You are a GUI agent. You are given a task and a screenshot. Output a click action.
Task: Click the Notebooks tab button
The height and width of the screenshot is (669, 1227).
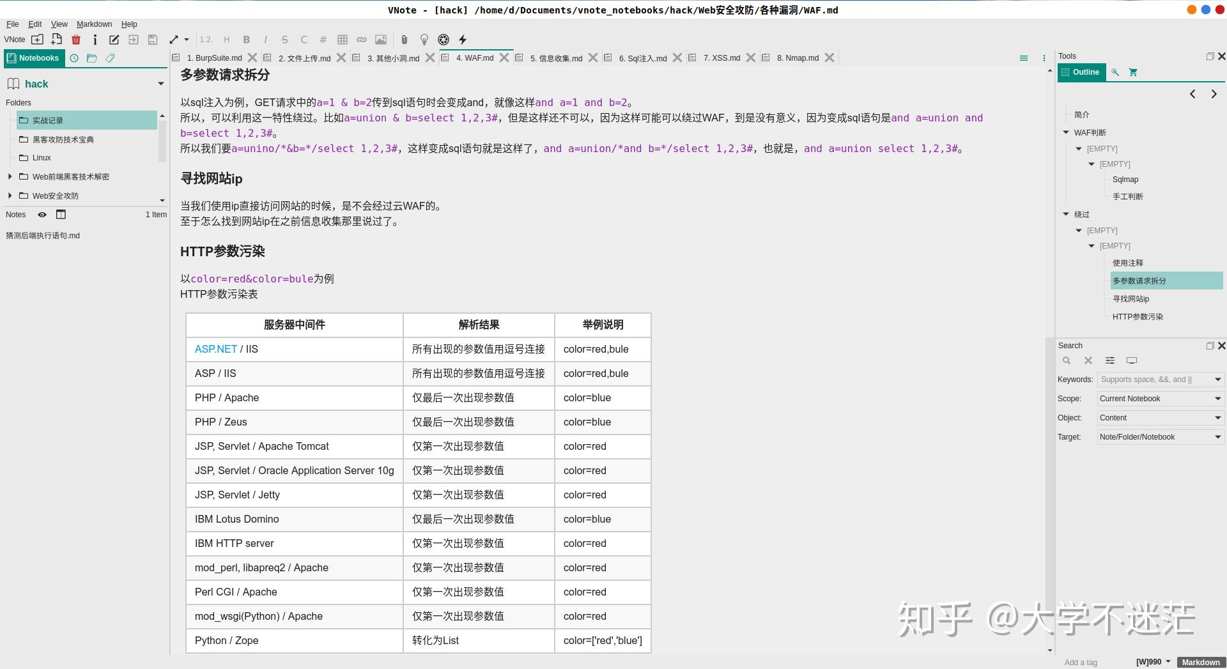click(x=33, y=58)
